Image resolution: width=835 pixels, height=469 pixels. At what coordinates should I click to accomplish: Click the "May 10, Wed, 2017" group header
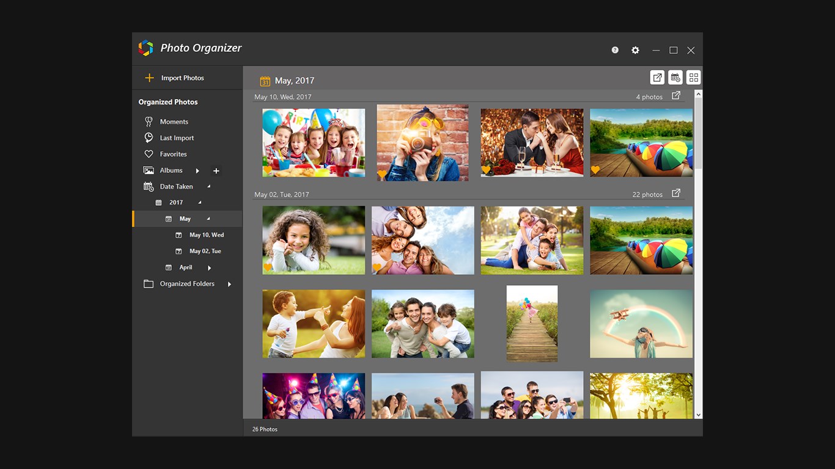[283, 97]
